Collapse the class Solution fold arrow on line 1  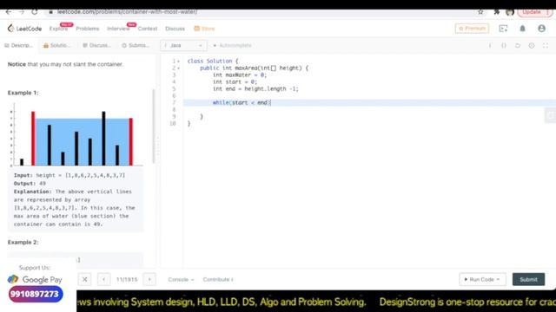(178, 62)
